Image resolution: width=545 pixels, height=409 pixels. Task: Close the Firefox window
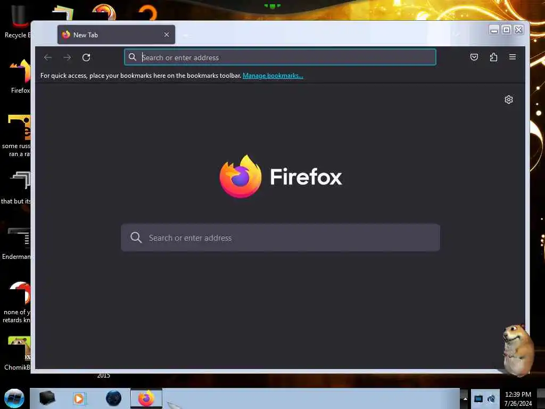519,30
